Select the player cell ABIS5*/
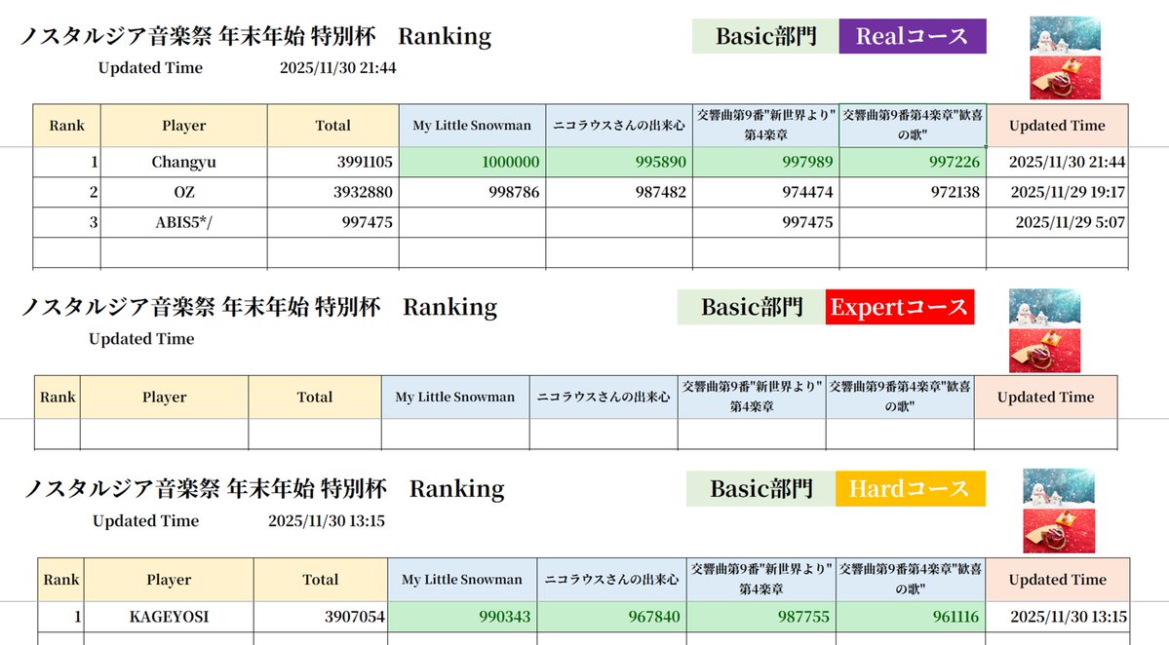This screenshot has height=645, width=1169. pyautogui.click(x=184, y=222)
